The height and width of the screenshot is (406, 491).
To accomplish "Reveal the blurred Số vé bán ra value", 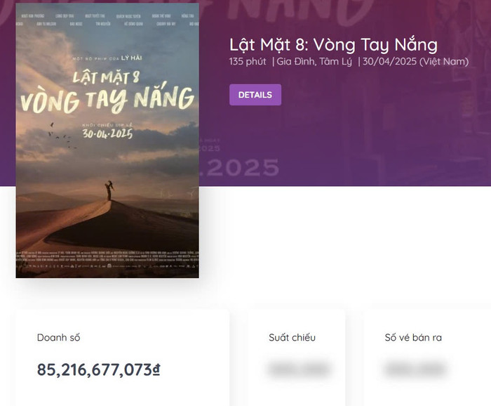I will point(415,369).
